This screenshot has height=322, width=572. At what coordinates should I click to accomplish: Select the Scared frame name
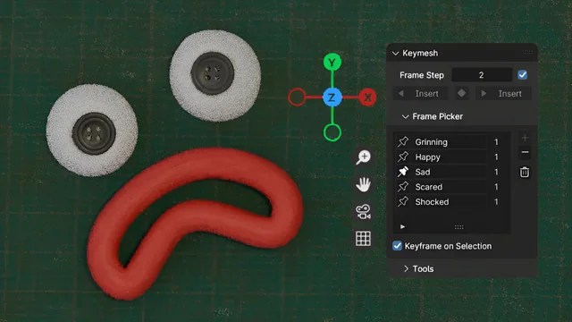429,187
